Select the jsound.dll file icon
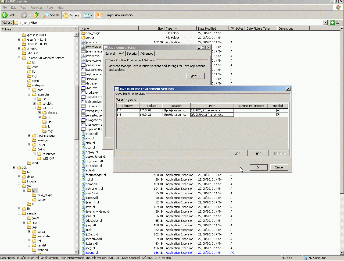The width and height of the screenshot is (344, 261). (83, 253)
